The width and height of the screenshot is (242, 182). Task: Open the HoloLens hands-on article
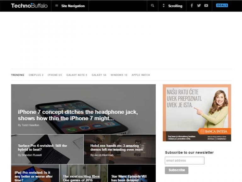[117, 148]
